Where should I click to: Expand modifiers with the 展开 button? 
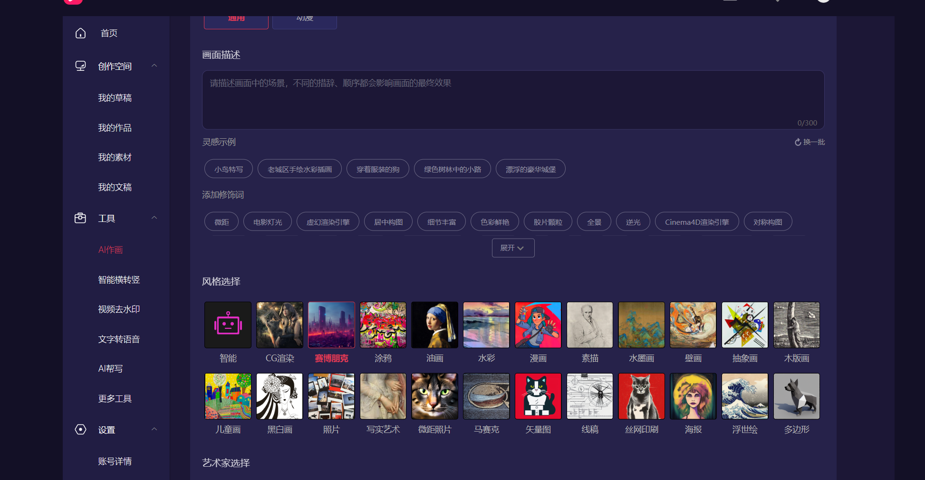tap(513, 248)
